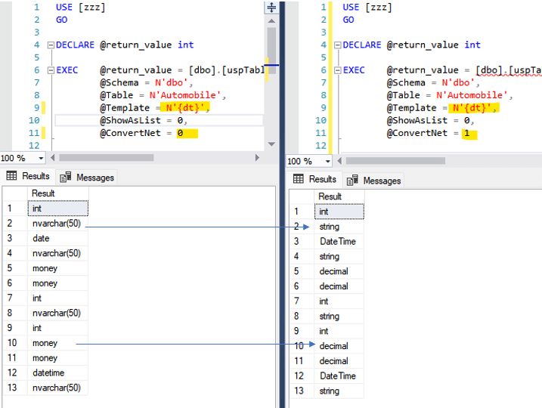542x408 pixels.
Task: Click Result column header in right grid
Action: [x=339, y=196]
